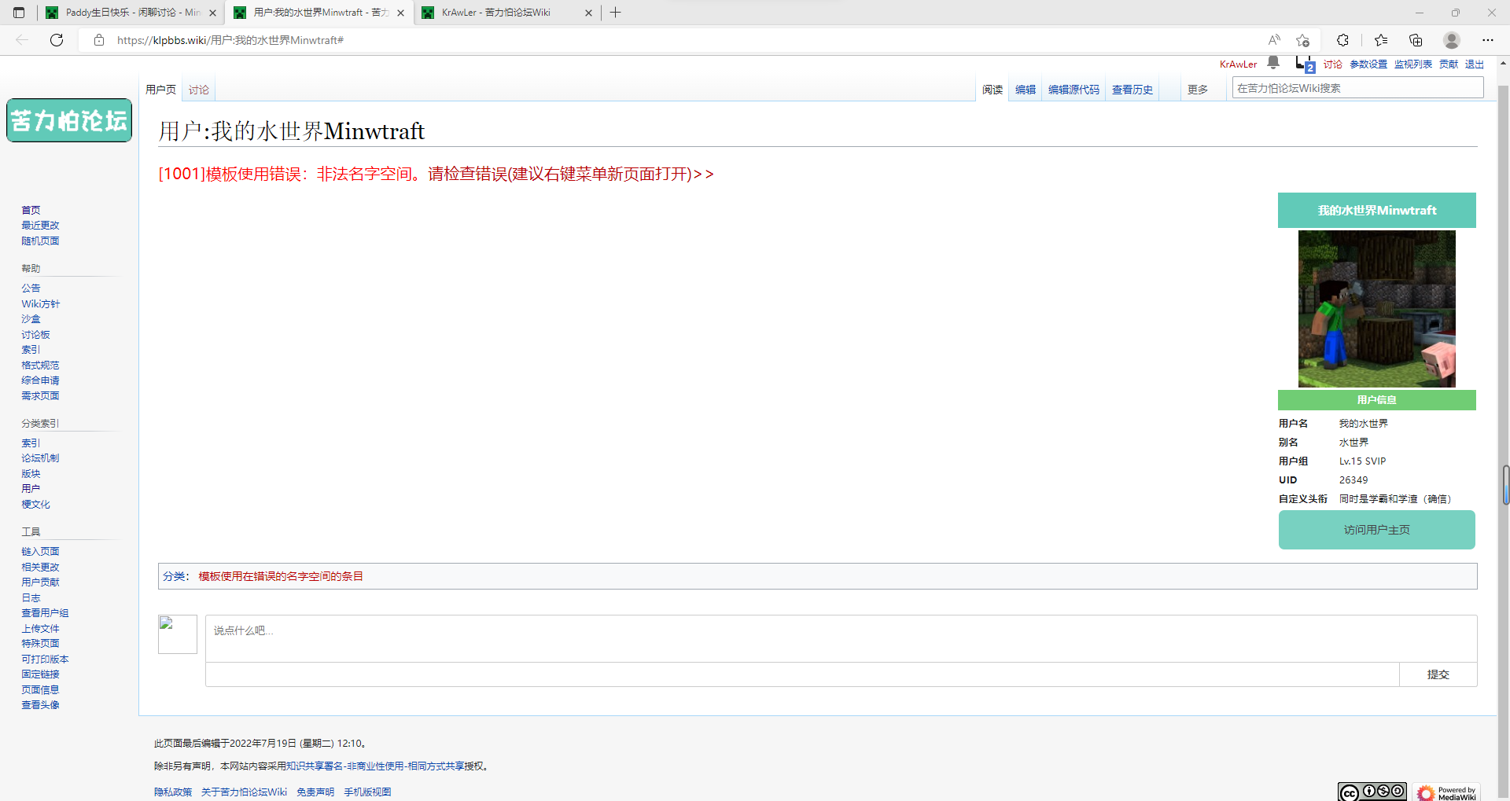Click the 上传文件 tool link
The width and height of the screenshot is (1510, 801).
pyautogui.click(x=40, y=629)
